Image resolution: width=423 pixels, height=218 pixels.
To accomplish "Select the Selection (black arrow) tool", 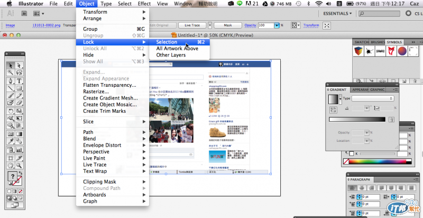I will click(11, 65).
